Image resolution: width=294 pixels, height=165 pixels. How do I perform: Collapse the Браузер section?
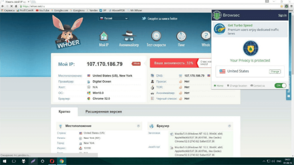point(229,126)
